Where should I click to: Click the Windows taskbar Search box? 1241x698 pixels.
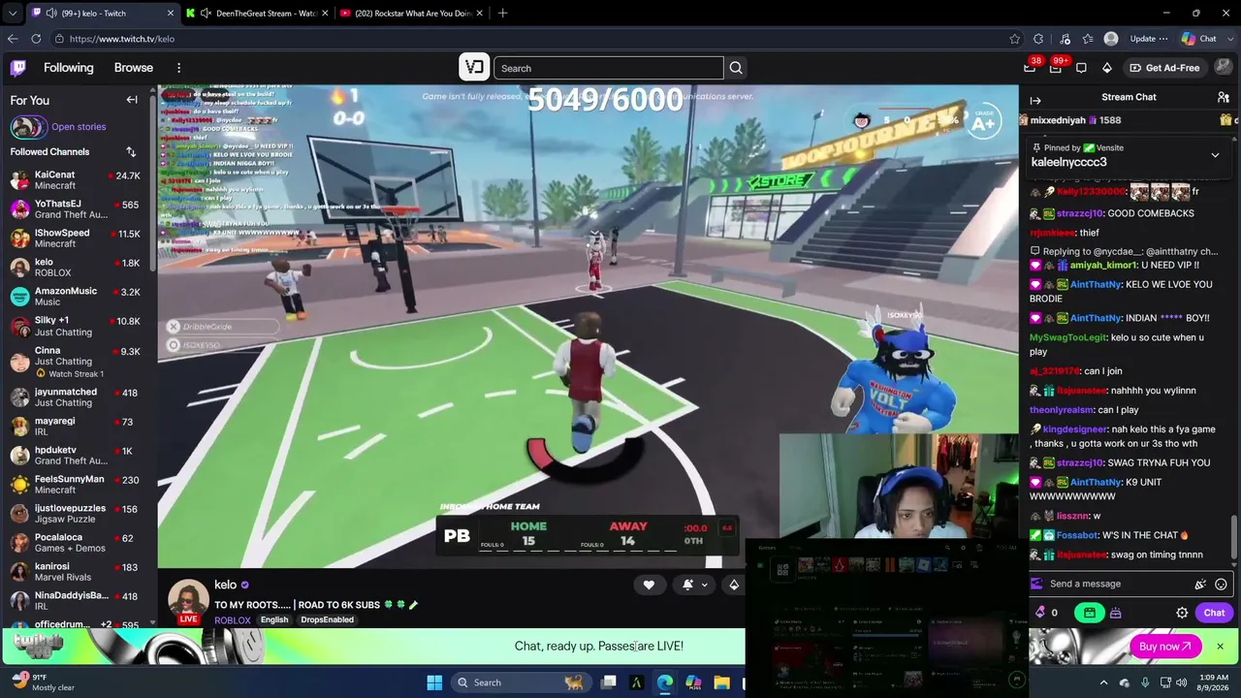pos(520,682)
